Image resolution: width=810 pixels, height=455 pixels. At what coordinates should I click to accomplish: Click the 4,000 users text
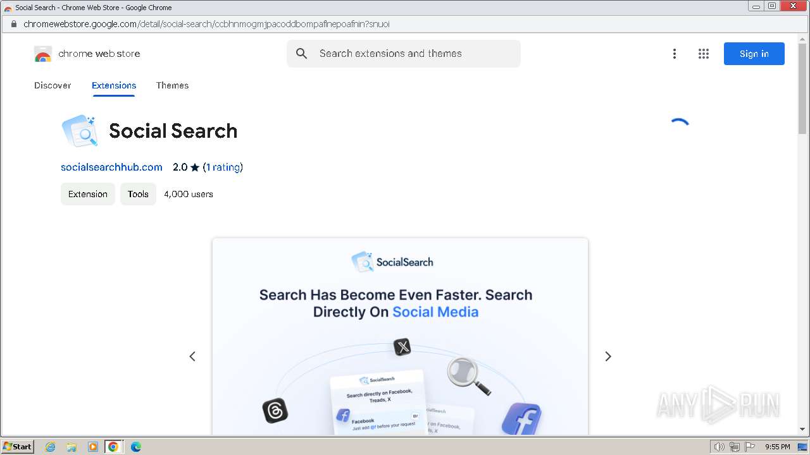pyautogui.click(x=189, y=194)
